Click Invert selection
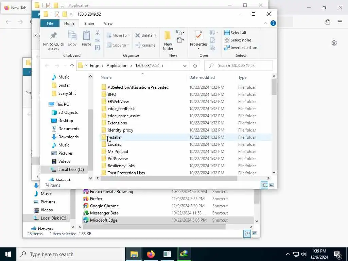 pyautogui.click(x=241, y=48)
